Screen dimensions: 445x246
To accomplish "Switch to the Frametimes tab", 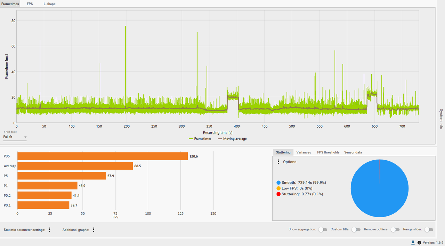I will (10, 4).
